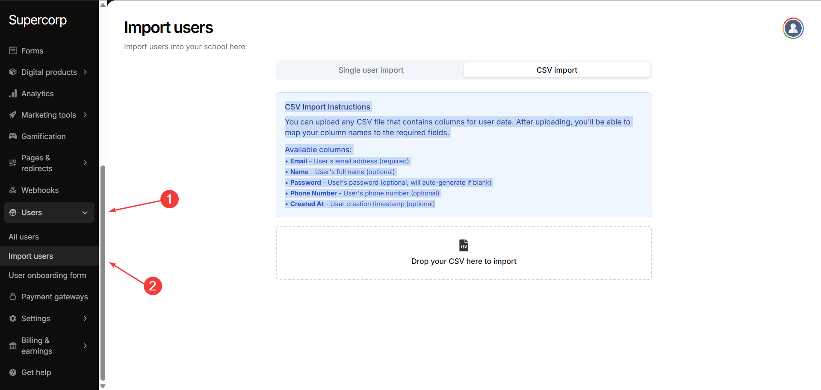Expand Billing & earnings chevron
Viewport: 821px width, 390px height.
tap(85, 346)
